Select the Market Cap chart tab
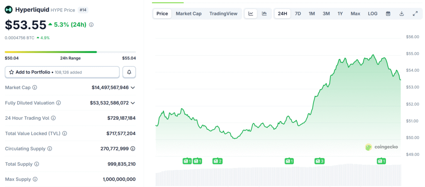 tap(189, 14)
